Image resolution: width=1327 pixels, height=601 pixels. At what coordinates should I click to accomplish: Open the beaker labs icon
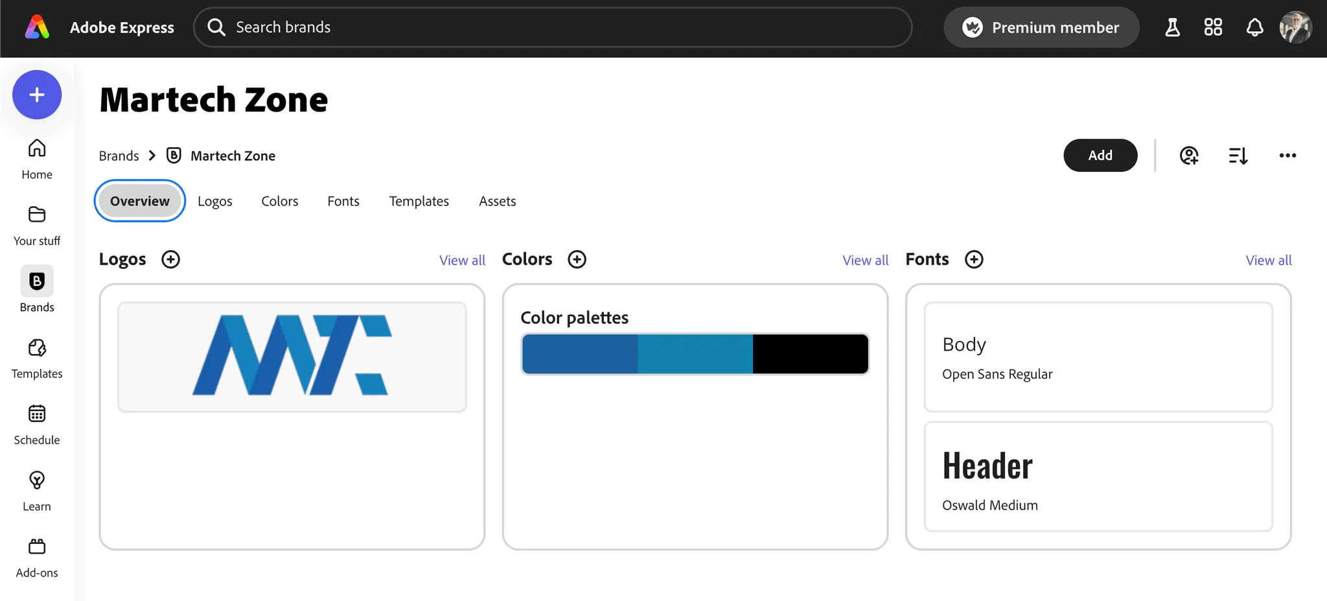coord(1172,27)
